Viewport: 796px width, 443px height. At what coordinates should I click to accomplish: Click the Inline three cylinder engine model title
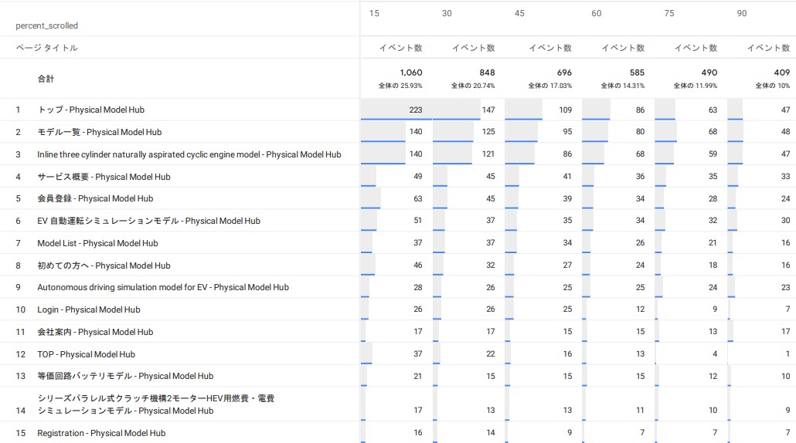[x=189, y=154]
